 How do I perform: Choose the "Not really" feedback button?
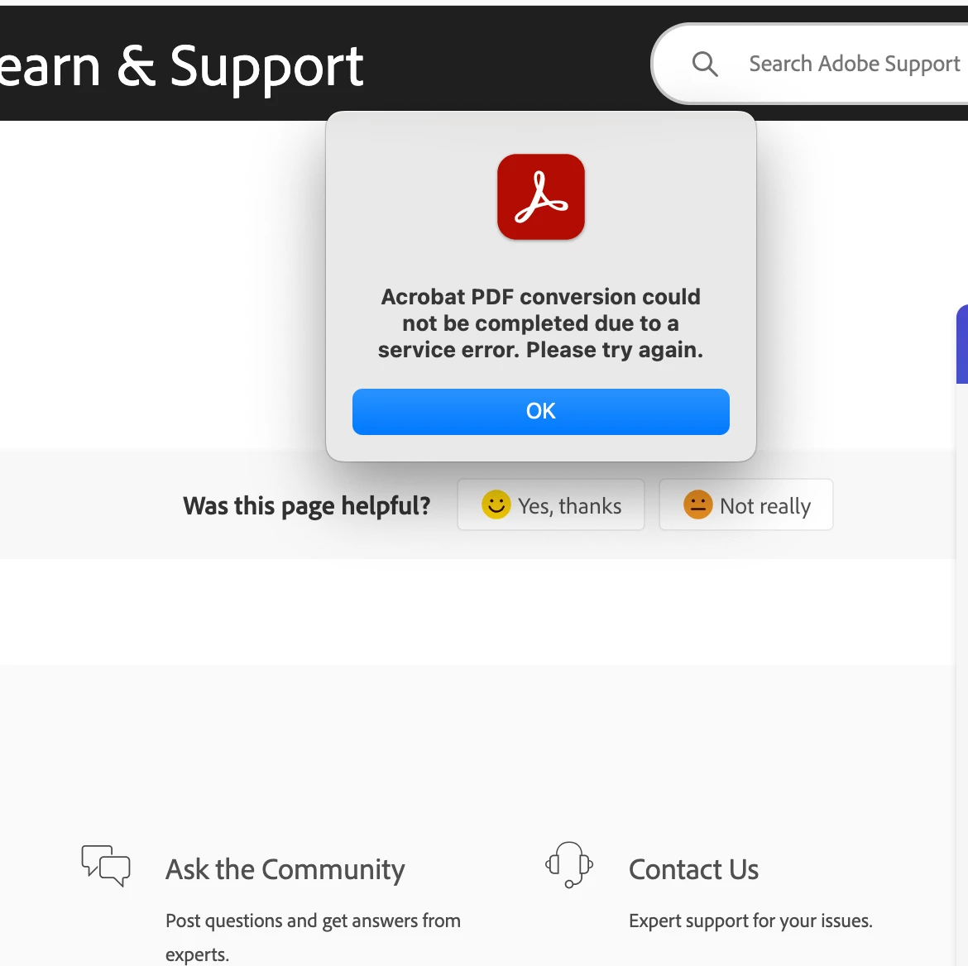pyautogui.click(x=745, y=505)
